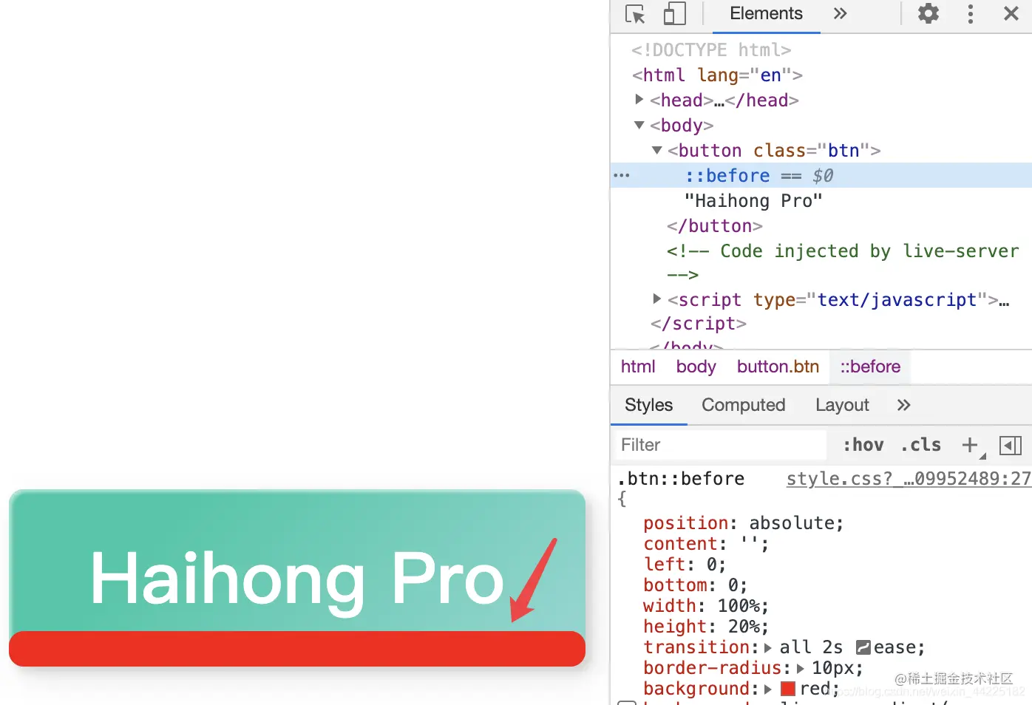This screenshot has height=705, width=1032.
Task: Edit the content property value
Action: coord(749,544)
